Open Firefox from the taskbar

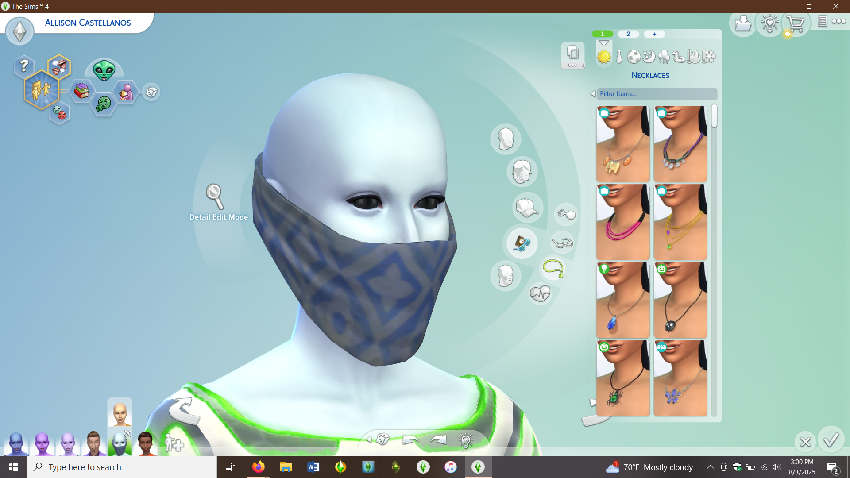258,467
